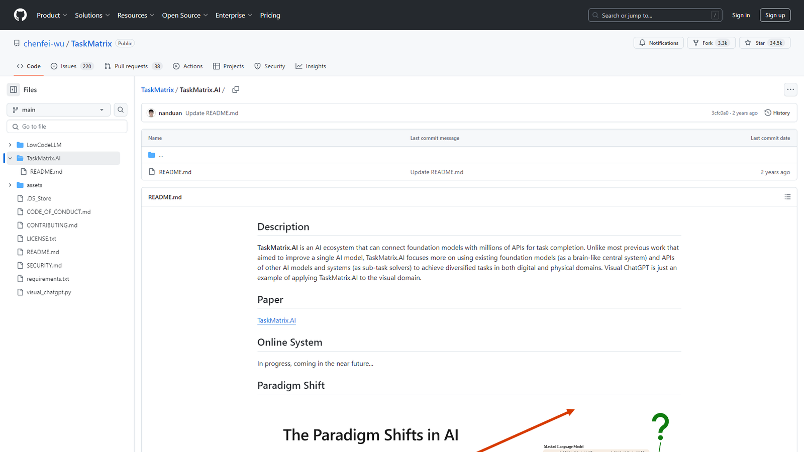Screen dimensions: 804x452
Task: Switch to the Security tab
Action: pos(270,66)
